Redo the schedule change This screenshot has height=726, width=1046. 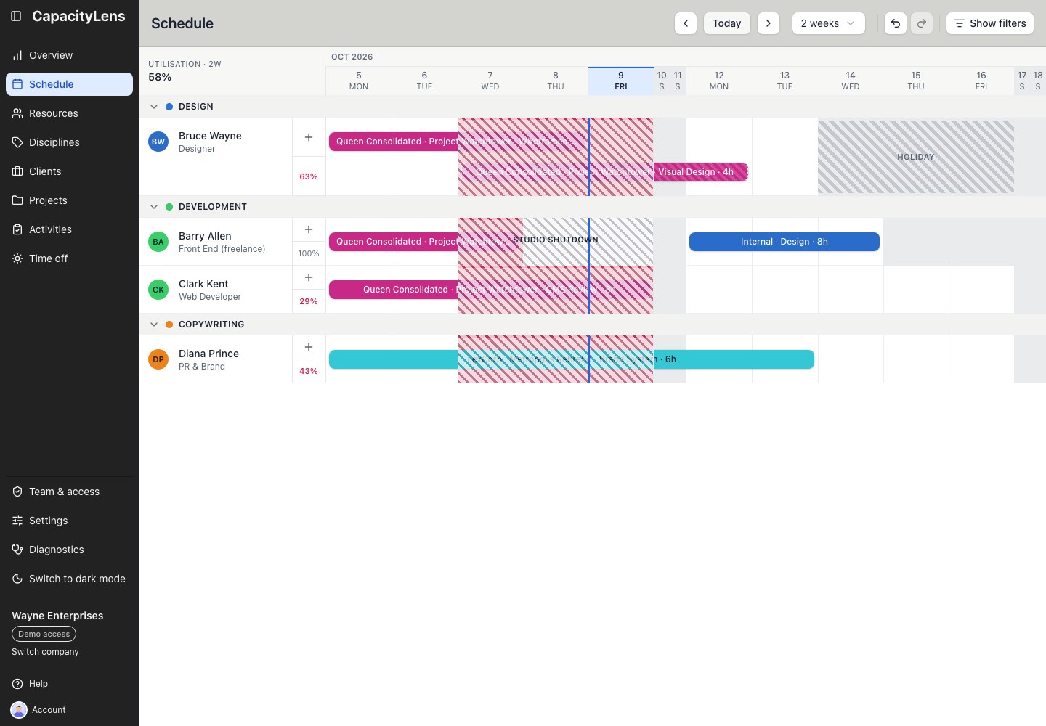click(x=922, y=23)
